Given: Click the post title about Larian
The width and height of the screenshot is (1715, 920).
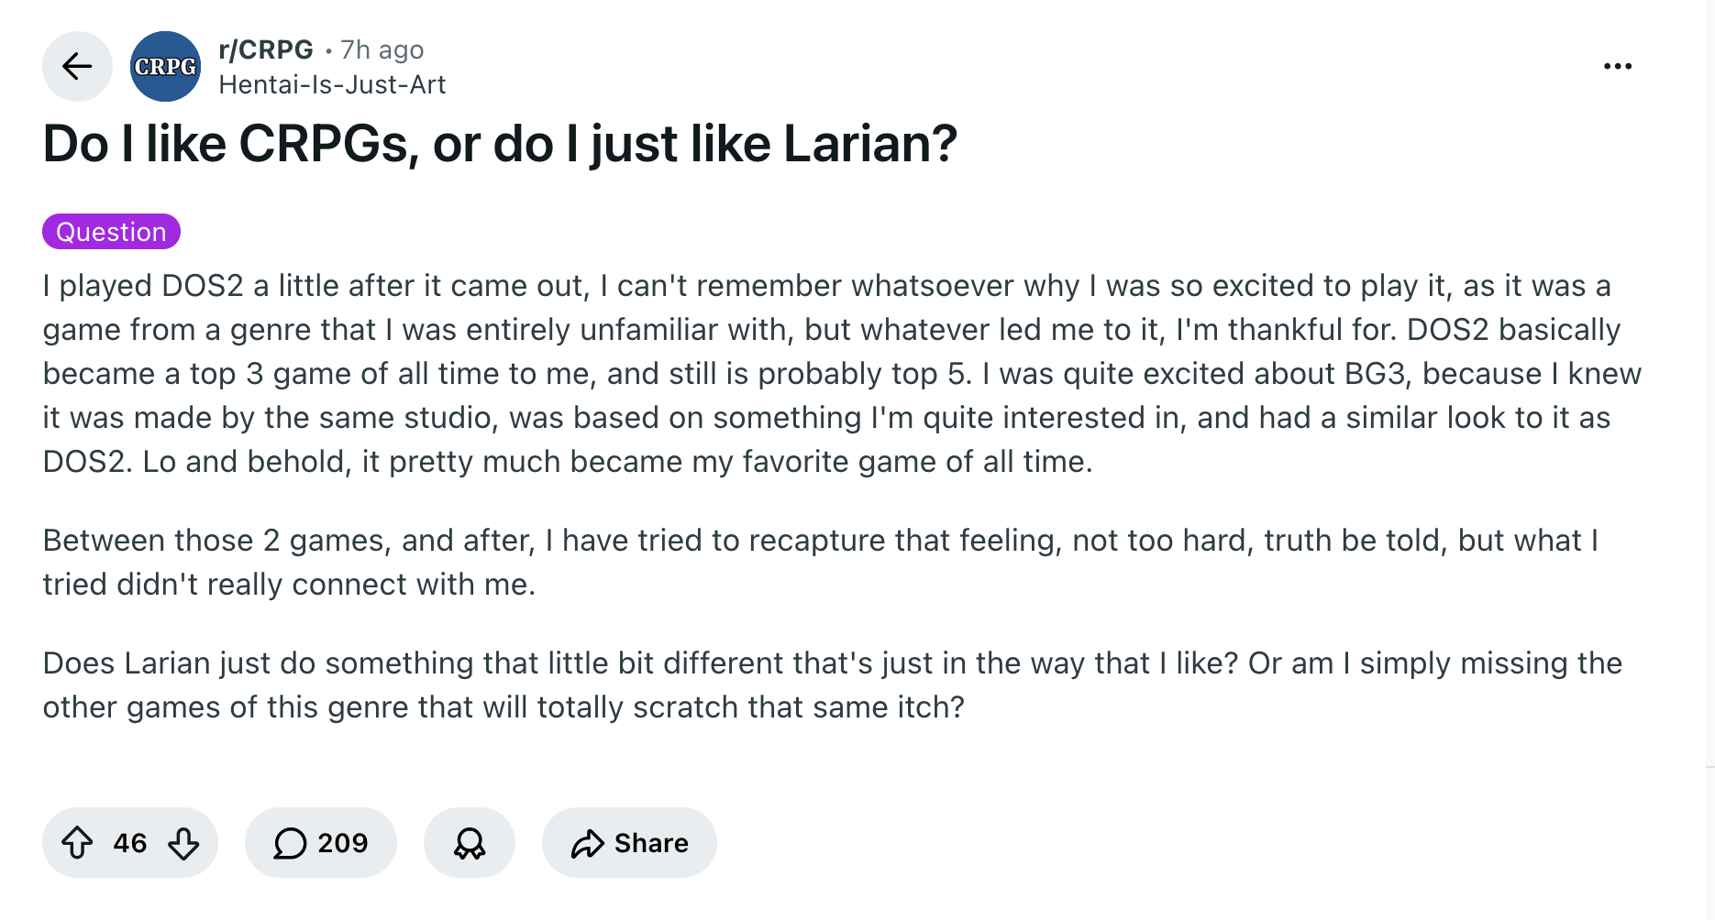Looking at the screenshot, I should [x=500, y=144].
